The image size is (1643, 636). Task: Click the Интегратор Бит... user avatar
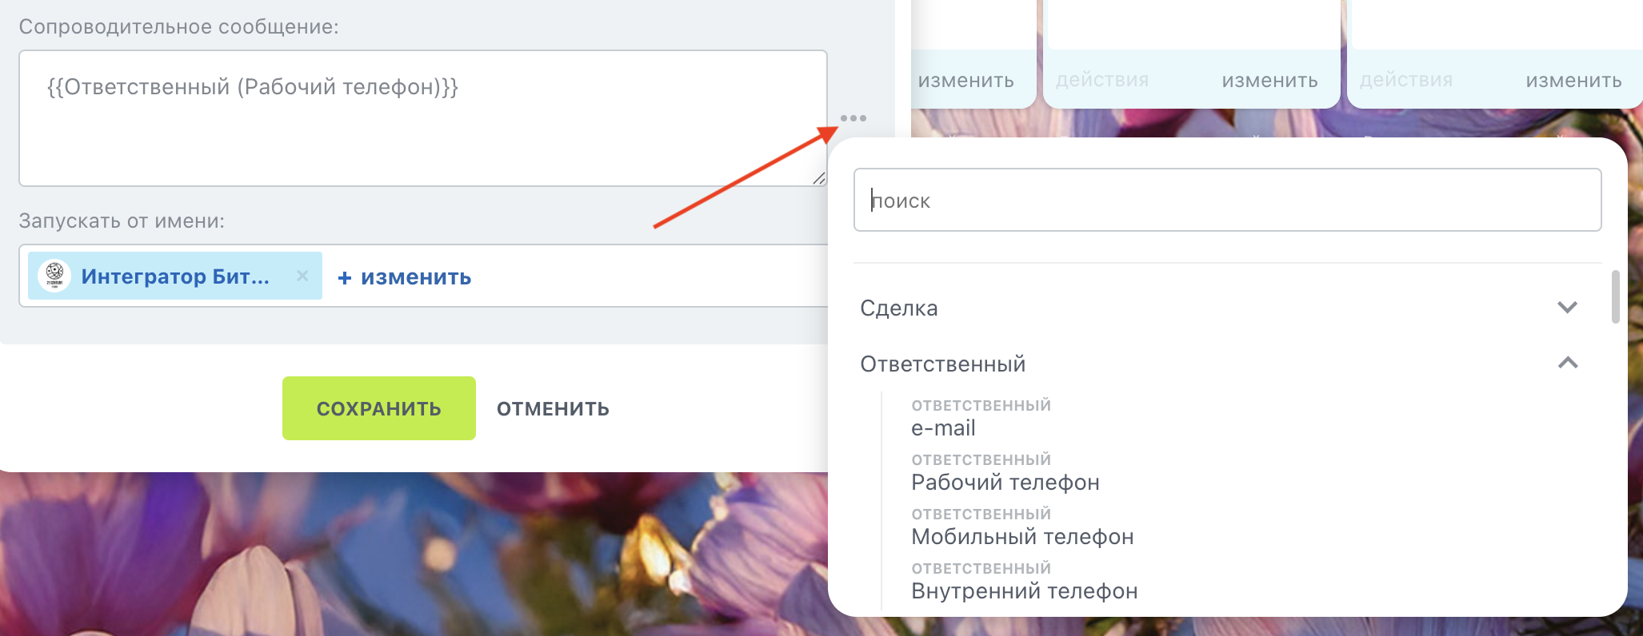pos(54,276)
